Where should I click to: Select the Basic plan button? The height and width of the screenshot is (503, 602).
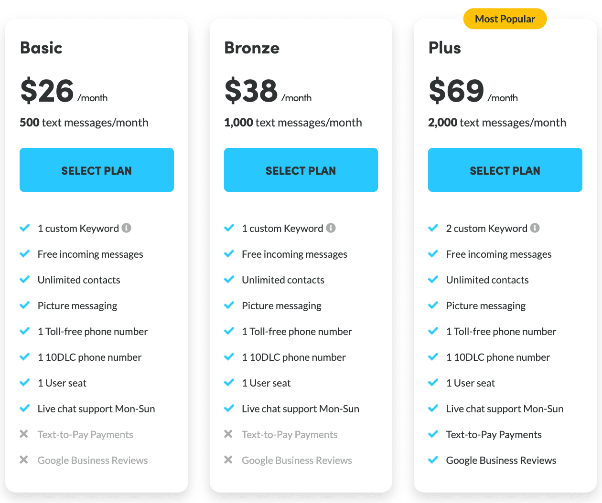click(97, 170)
